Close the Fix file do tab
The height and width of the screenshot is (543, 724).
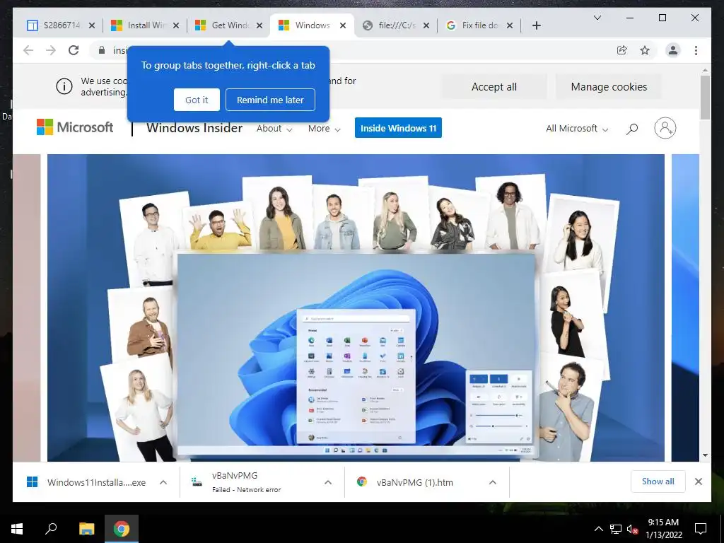tap(510, 25)
